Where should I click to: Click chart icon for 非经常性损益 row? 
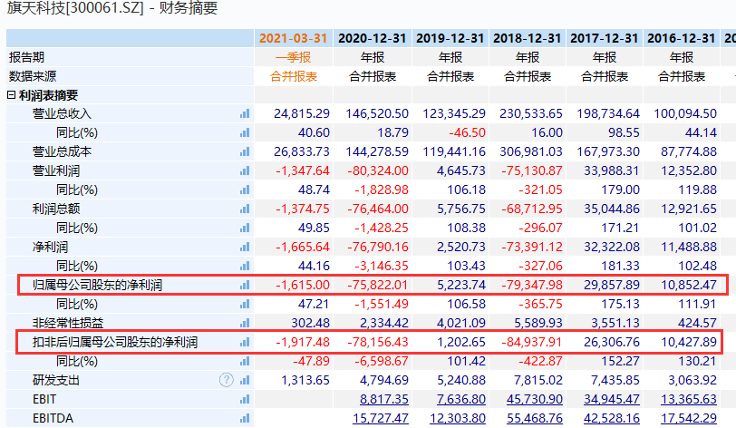point(244,323)
